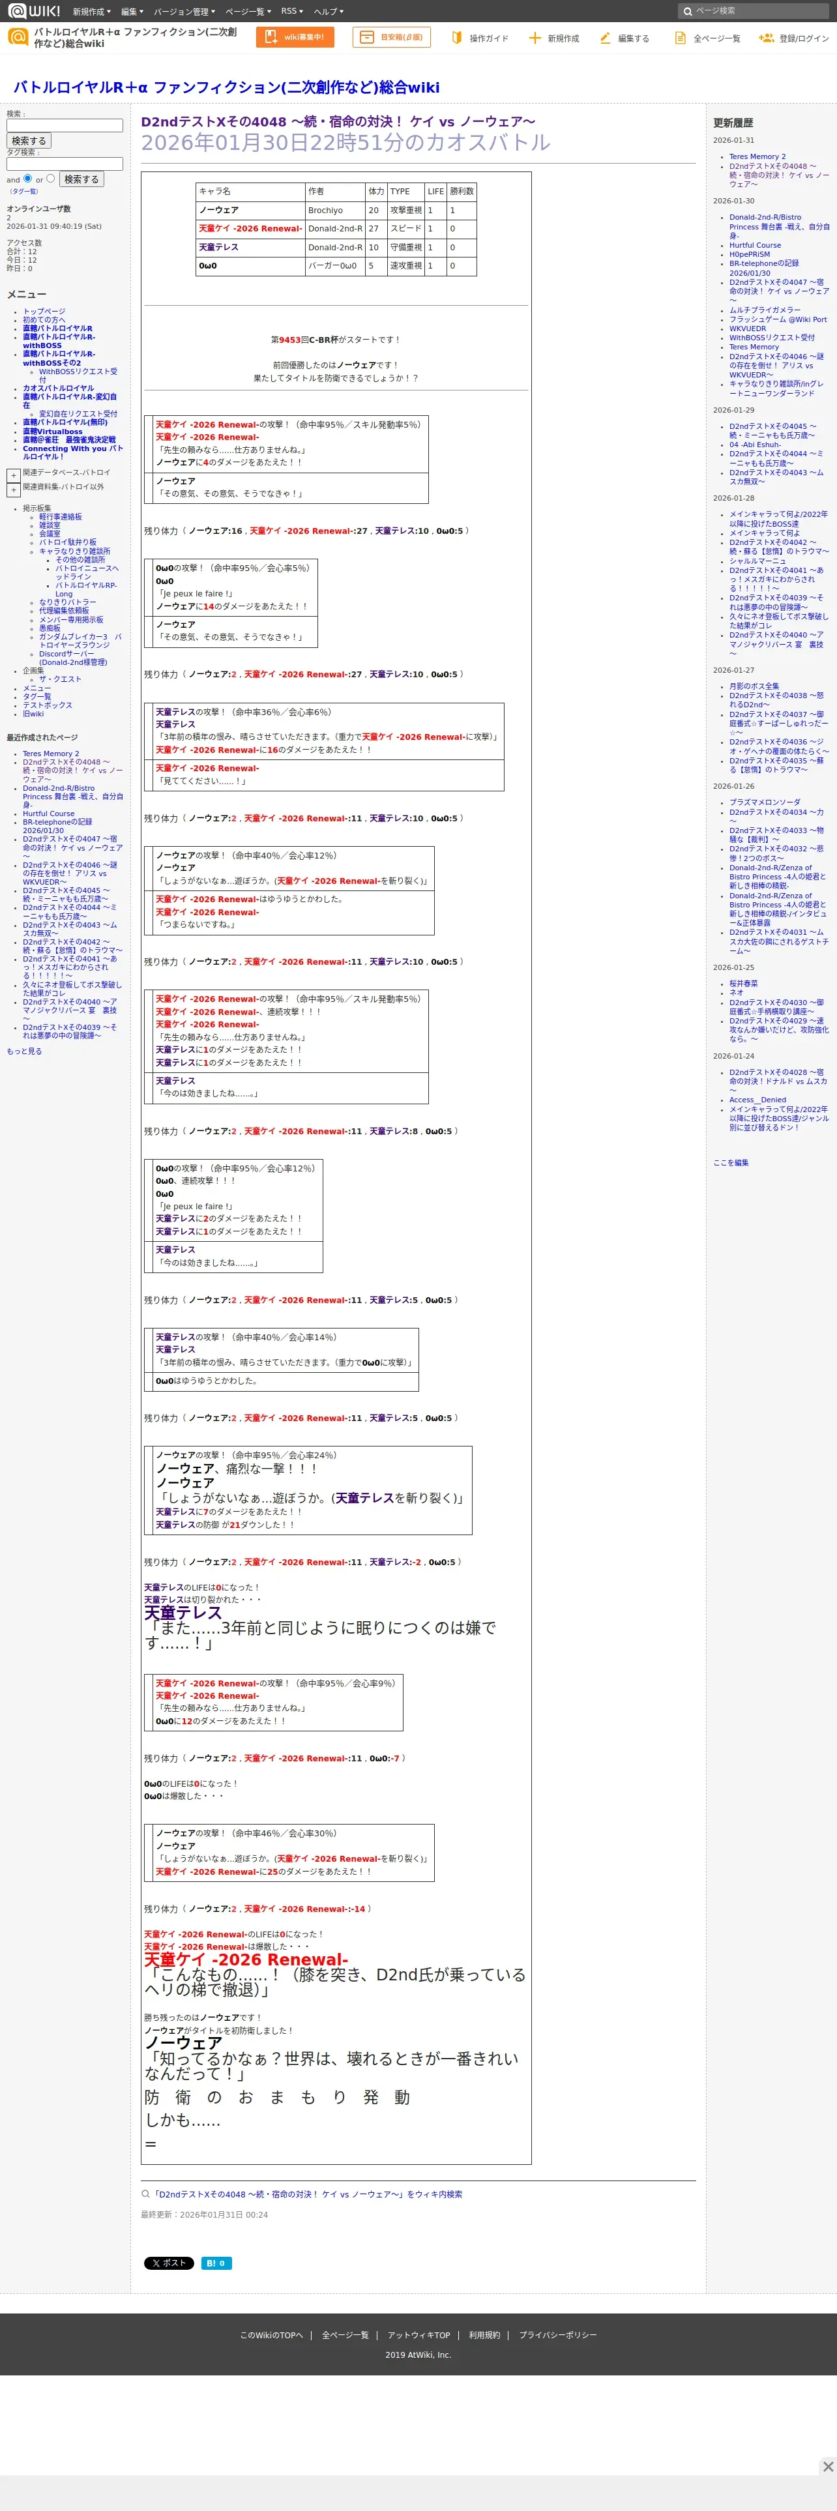
Task: Open 変幻自在リクエスト受付 link
Action: (78, 413)
